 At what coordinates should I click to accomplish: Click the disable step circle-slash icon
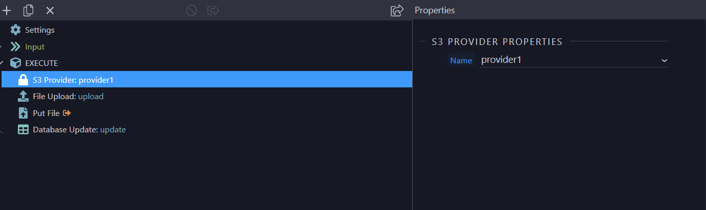click(192, 10)
